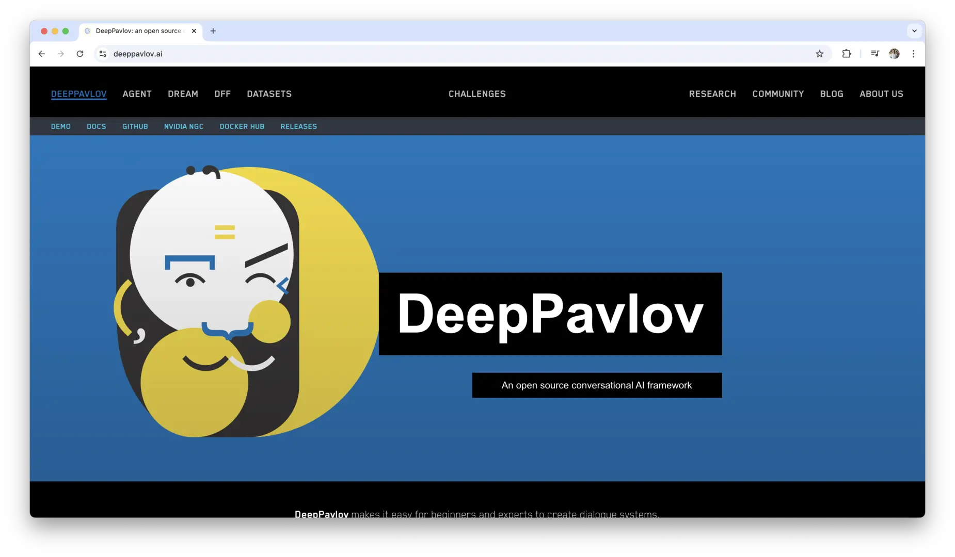The height and width of the screenshot is (557, 955).
Task: Open the three-dot browser menu
Action: click(914, 54)
